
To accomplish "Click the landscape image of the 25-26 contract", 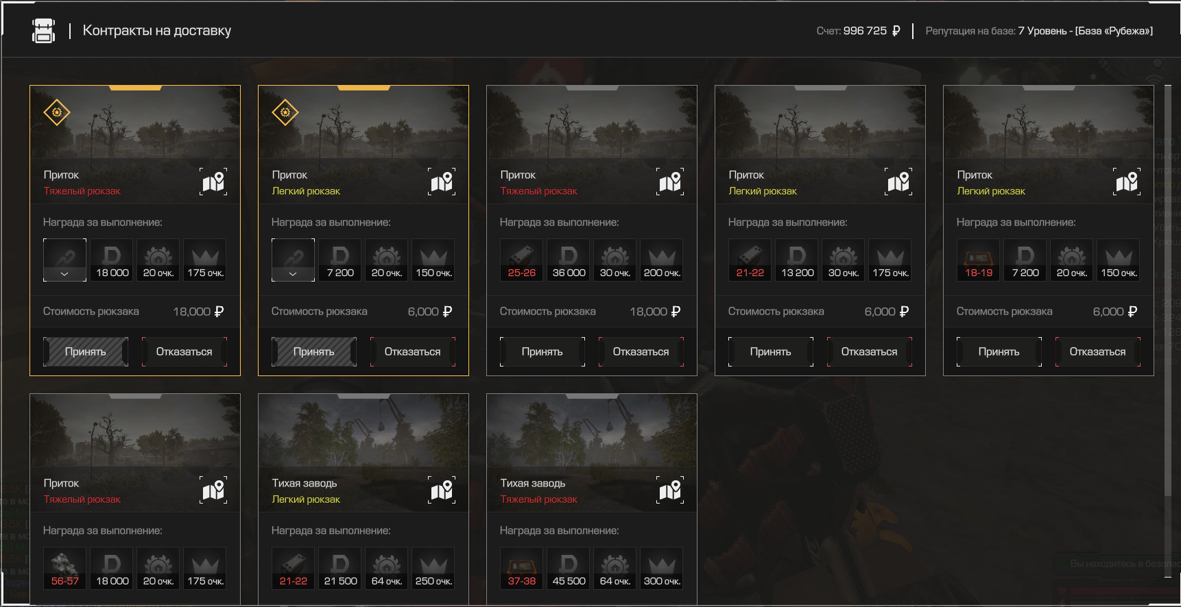I will 592,122.
